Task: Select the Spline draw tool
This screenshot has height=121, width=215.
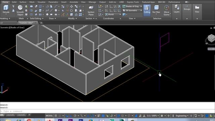Action: (47, 10)
